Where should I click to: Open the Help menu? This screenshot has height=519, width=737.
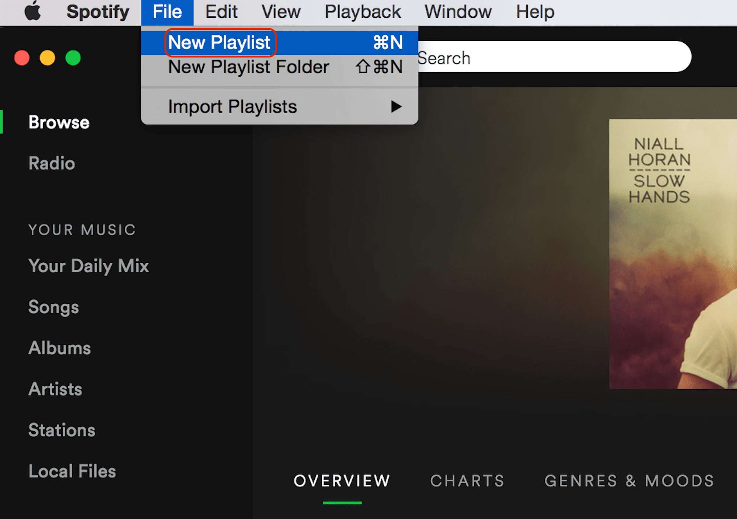coord(535,12)
